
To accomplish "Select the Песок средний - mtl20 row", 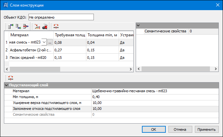I will coord(28,58).
